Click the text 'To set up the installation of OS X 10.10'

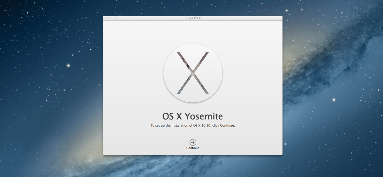point(181,126)
